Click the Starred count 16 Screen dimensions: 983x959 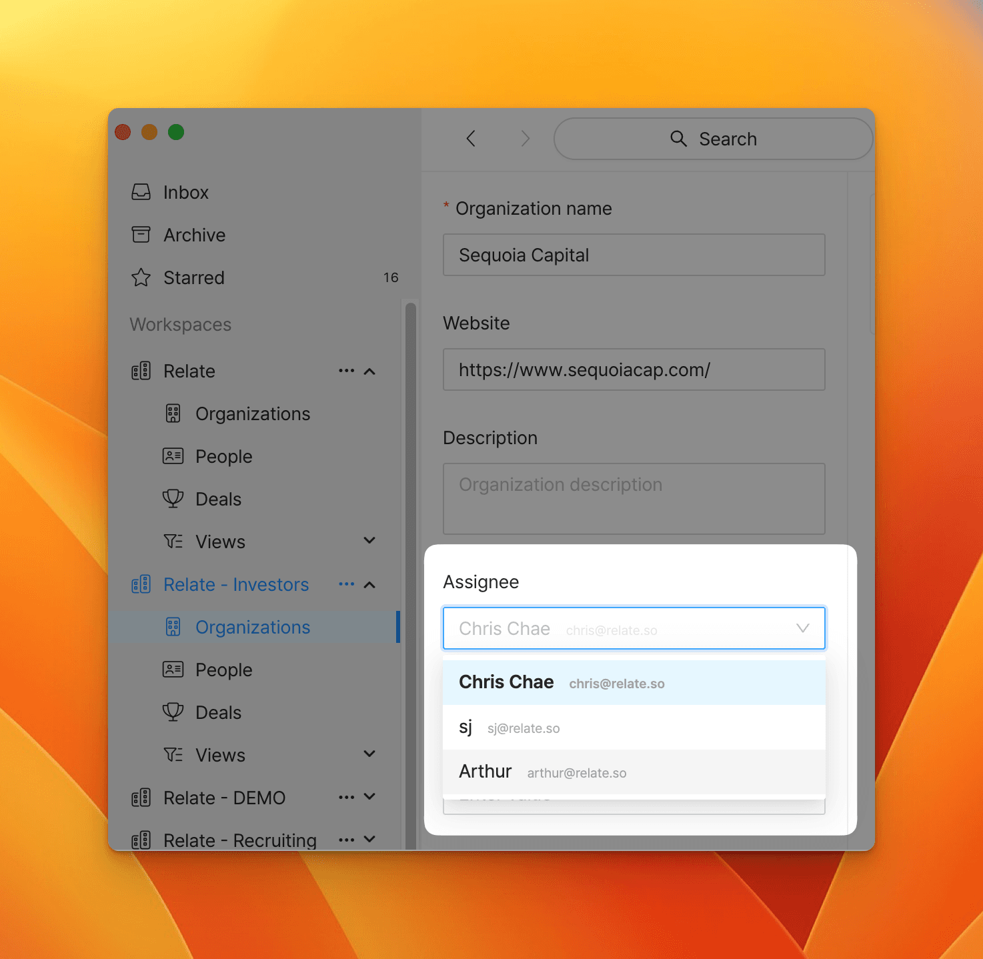(391, 277)
